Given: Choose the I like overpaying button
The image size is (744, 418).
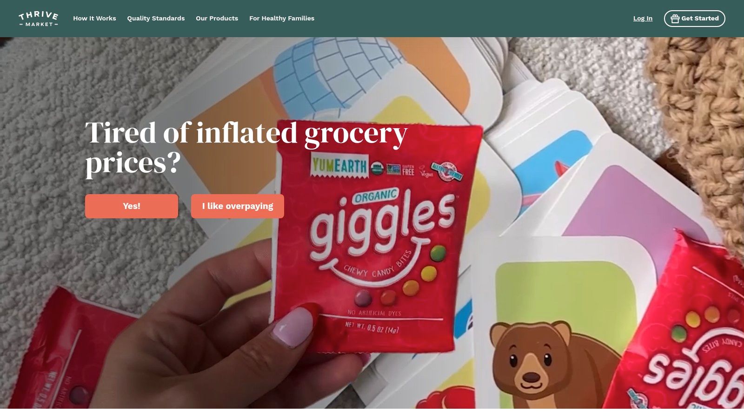Looking at the screenshot, I should [x=238, y=206].
